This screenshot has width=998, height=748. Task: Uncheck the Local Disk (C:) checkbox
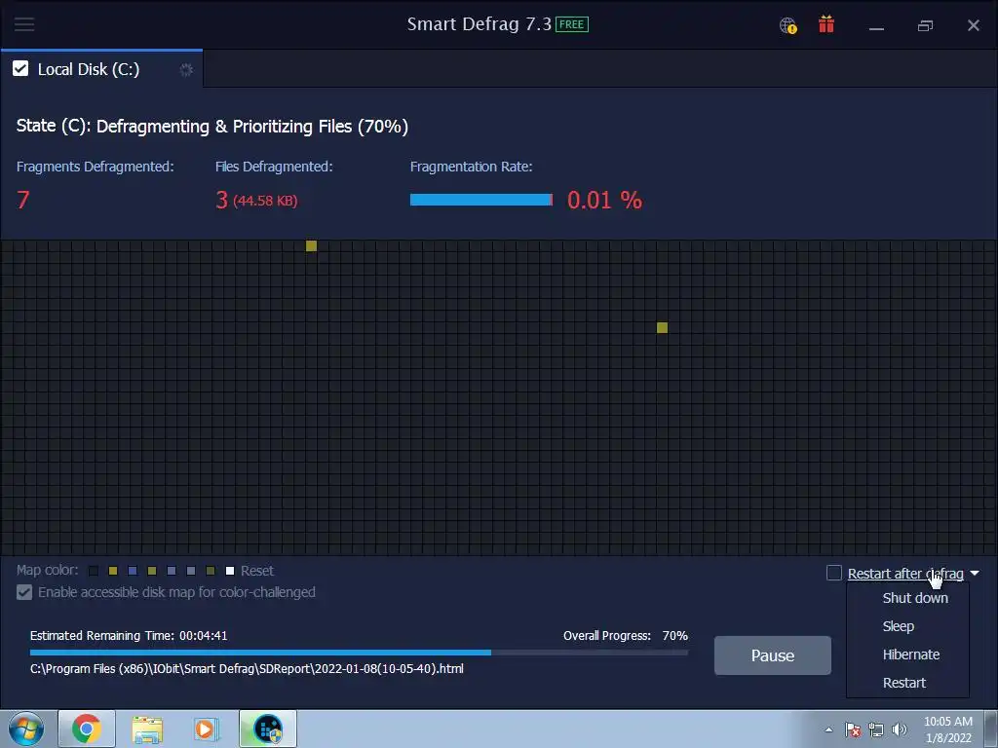tap(20, 69)
